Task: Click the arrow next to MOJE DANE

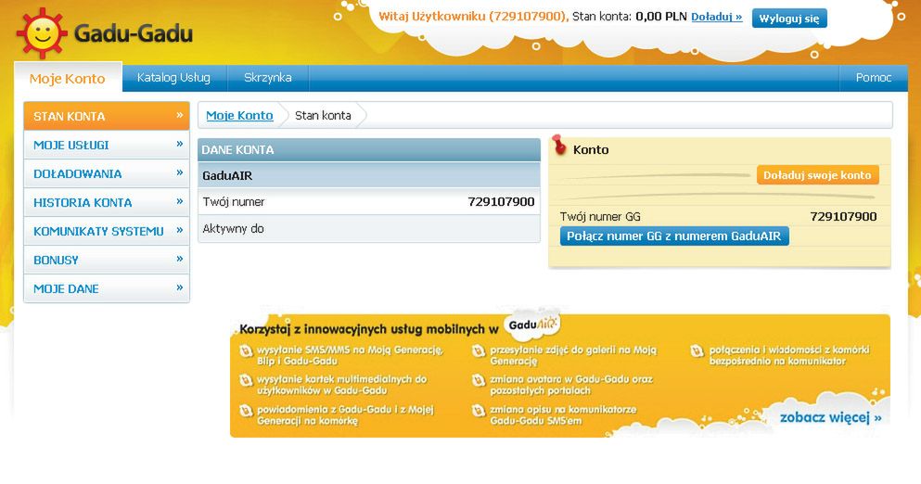Action: click(180, 287)
